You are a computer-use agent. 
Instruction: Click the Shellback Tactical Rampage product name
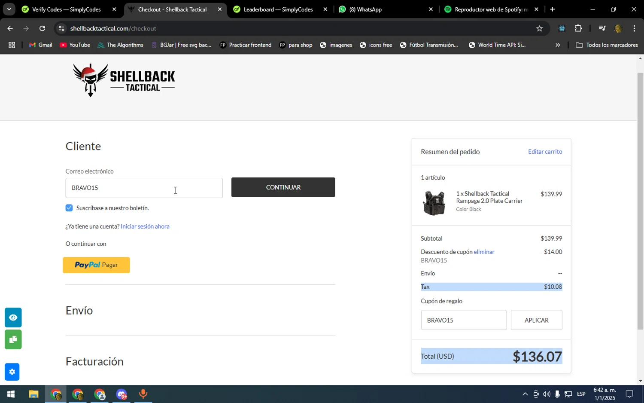tap(489, 197)
